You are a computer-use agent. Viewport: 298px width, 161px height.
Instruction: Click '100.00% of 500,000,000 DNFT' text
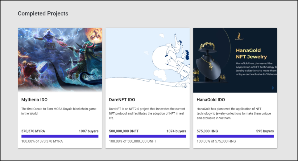tap(132, 141)
